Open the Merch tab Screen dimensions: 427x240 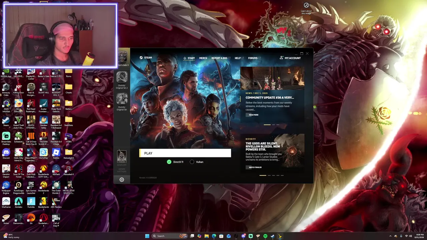pyautogui.click(x=203, y=58)
